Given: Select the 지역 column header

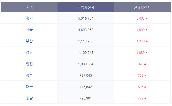Looking at the screenshot, I should (29, 7).
